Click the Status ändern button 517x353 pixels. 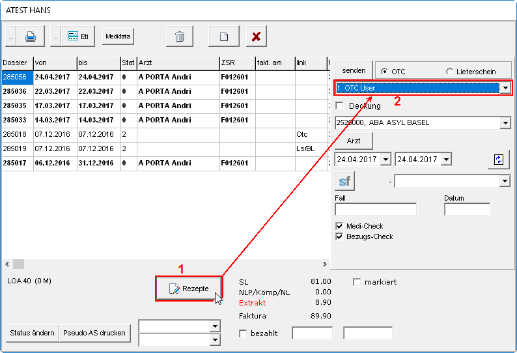[x=32, y=333]
